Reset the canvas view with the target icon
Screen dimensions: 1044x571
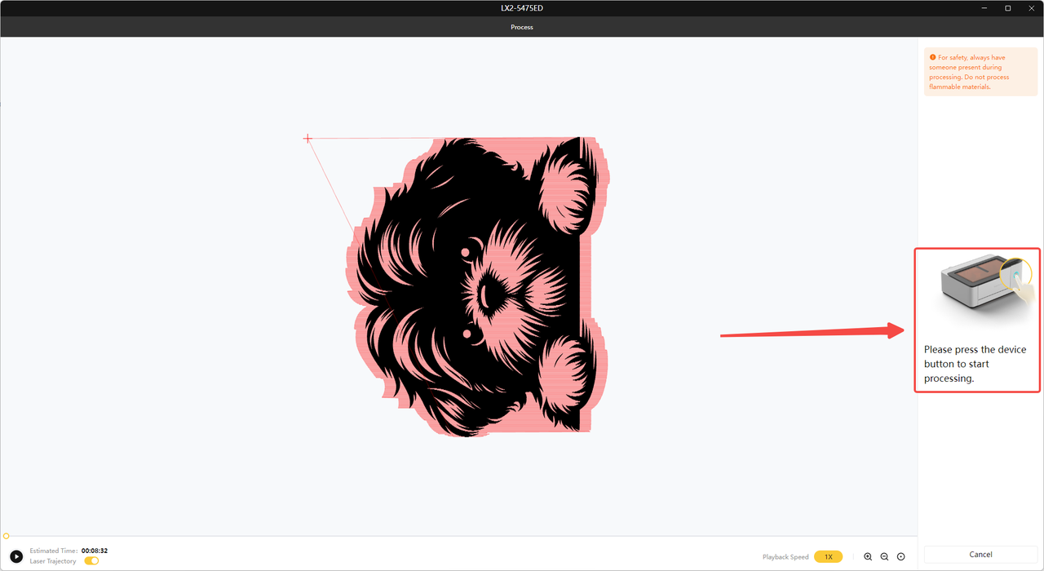point(900,556)
